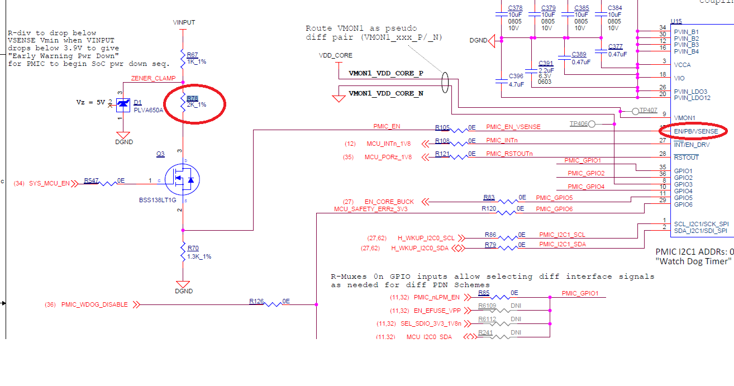Select the EN/PB/VSENSE pin label
This screenshot has width=734, height=386.
[x=697, y=131]
